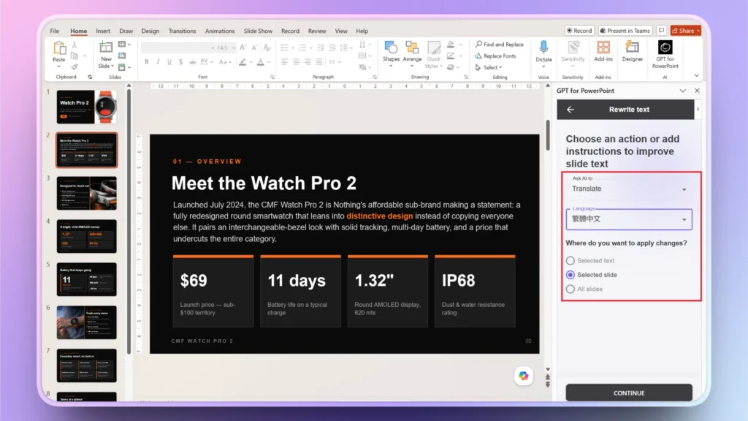This screenshot has height=421, width=748.
Task: Launch GPT for PowerPoint from ribbon
Action: pos(665,54)
